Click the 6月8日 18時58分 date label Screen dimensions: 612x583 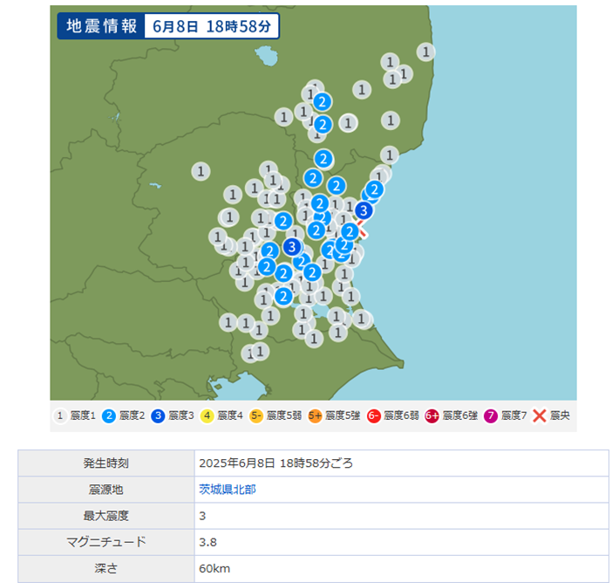pos(214,26)
